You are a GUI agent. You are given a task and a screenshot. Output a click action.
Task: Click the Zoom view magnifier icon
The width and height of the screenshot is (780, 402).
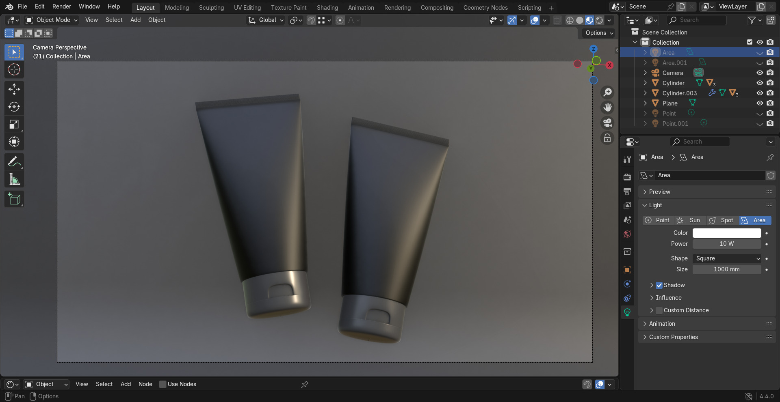pyautogui.click(x=607, y=92)
